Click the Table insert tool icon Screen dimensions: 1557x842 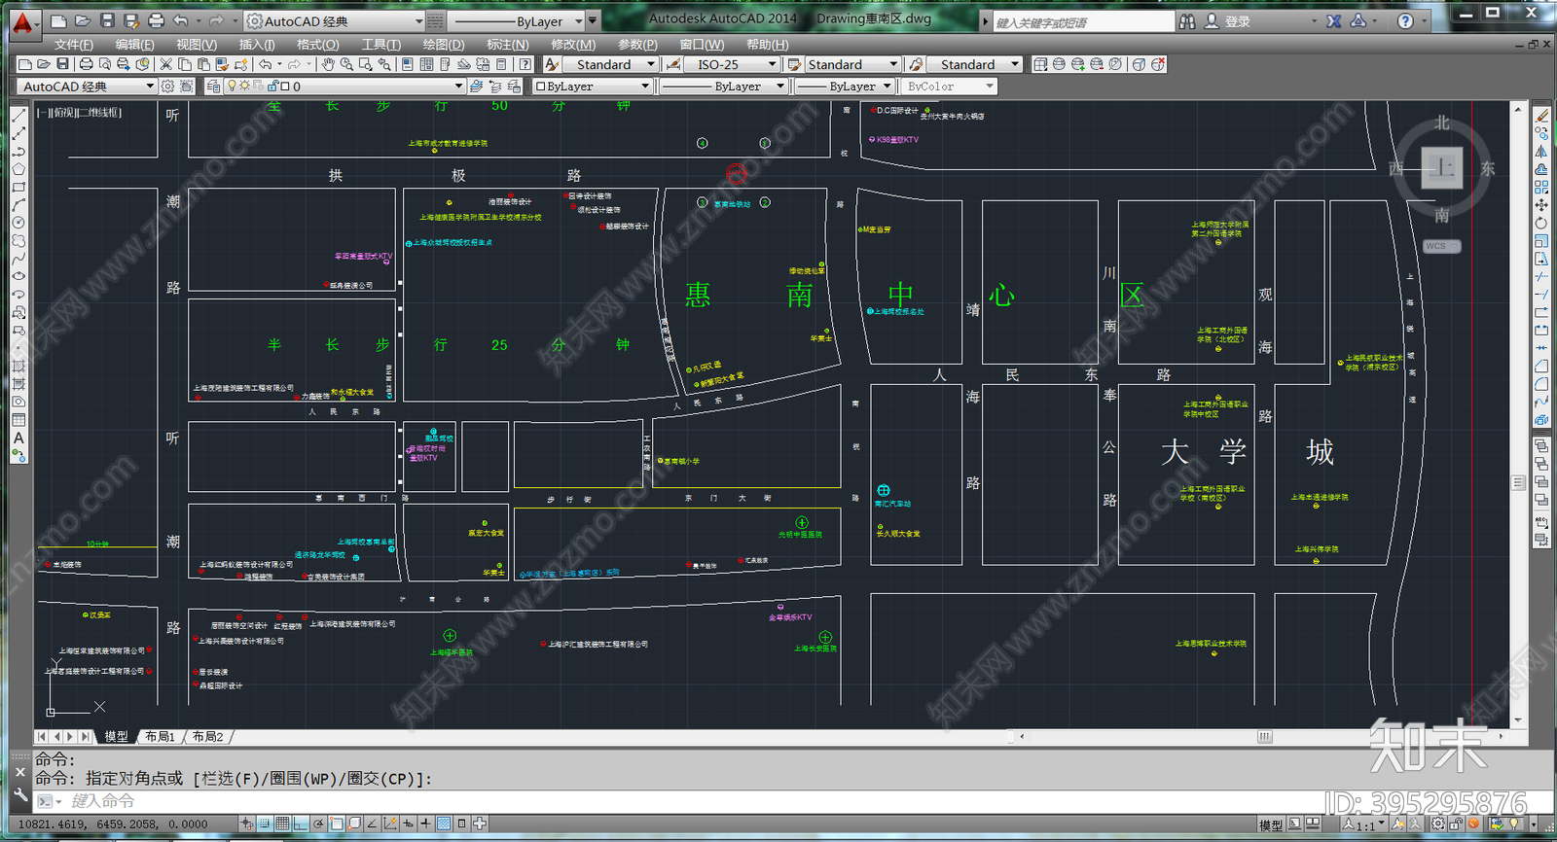tap(18, 420)
